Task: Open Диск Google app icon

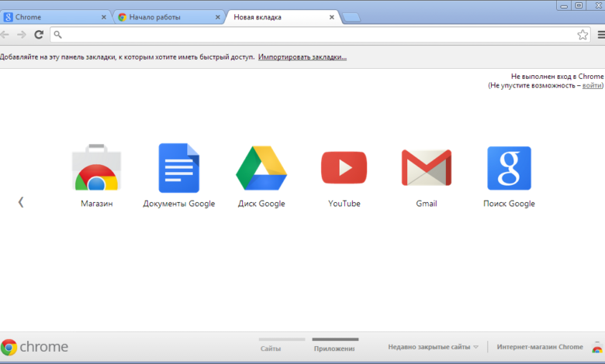Action: [261, 169]
